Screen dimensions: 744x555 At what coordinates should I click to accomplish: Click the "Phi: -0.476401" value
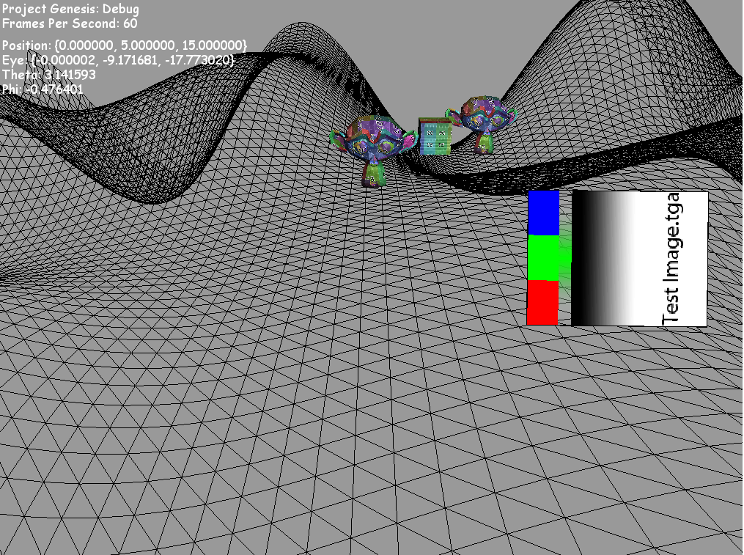pos(43,89)
